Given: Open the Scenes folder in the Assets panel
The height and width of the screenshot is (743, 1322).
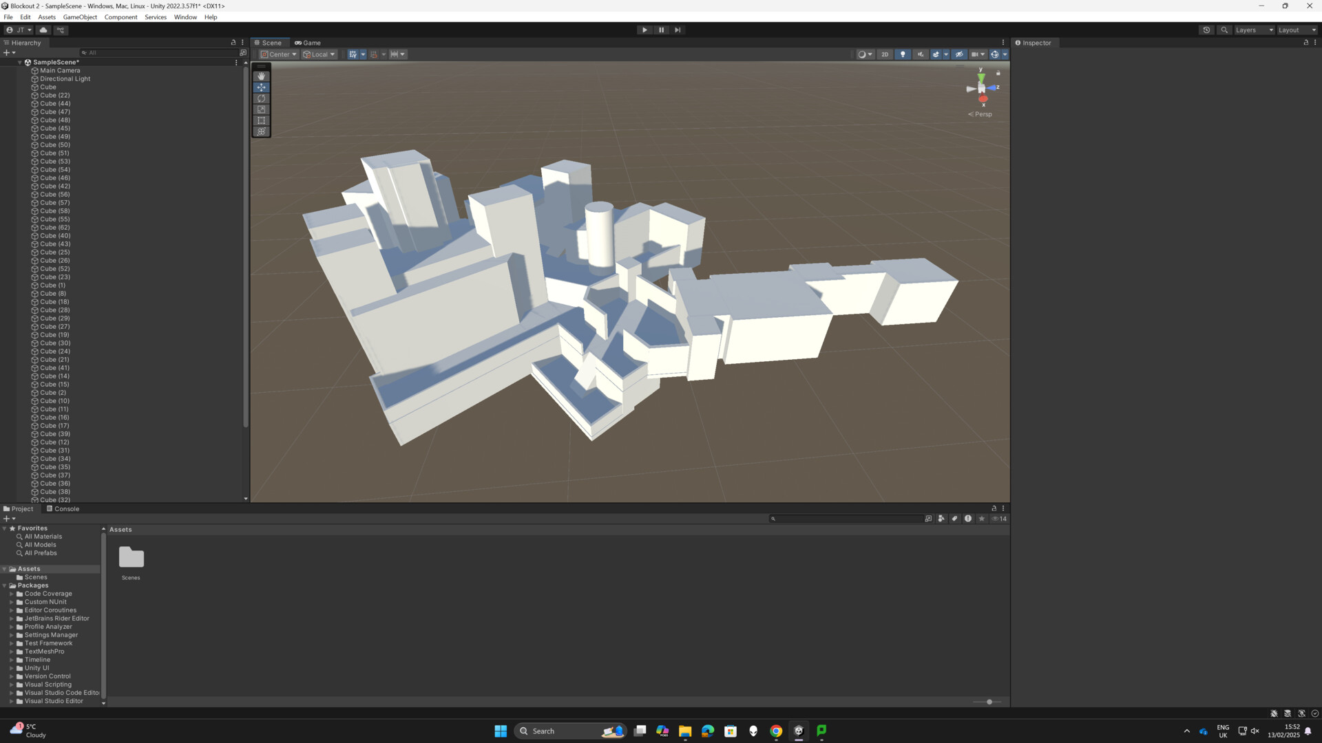Looking at the screenshot, I should [x=131, y=557].
